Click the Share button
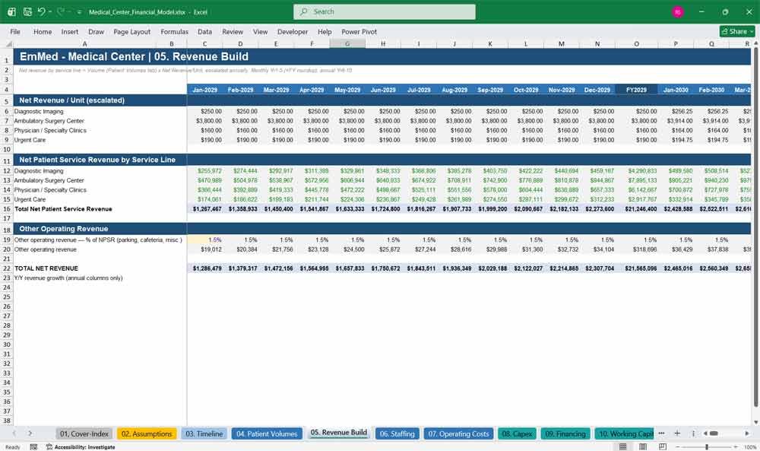760x451 pixels. [737, 31]
